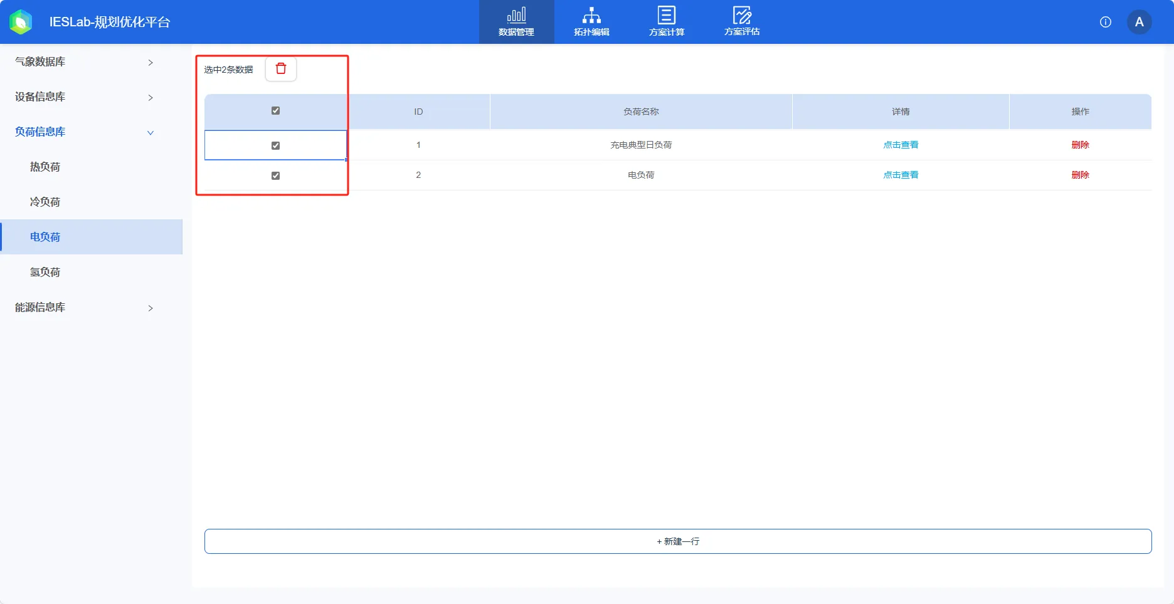Select 电负荷 in sidebar
This screenshot has width=1174, height=604.
(91, 237)
